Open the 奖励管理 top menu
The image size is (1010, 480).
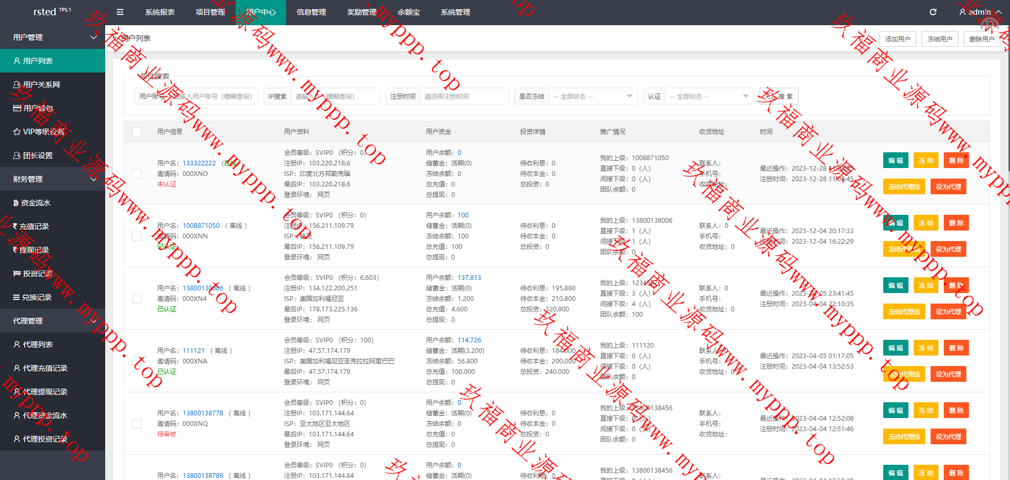[x=362, y=12]
